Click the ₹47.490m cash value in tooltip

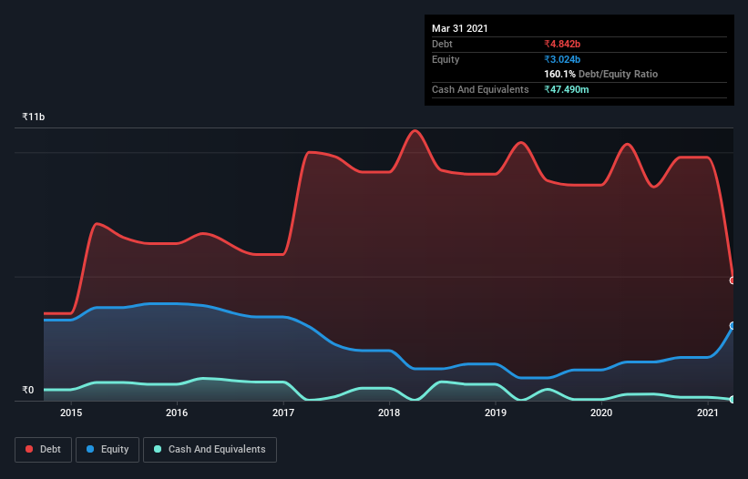point(567,89)
